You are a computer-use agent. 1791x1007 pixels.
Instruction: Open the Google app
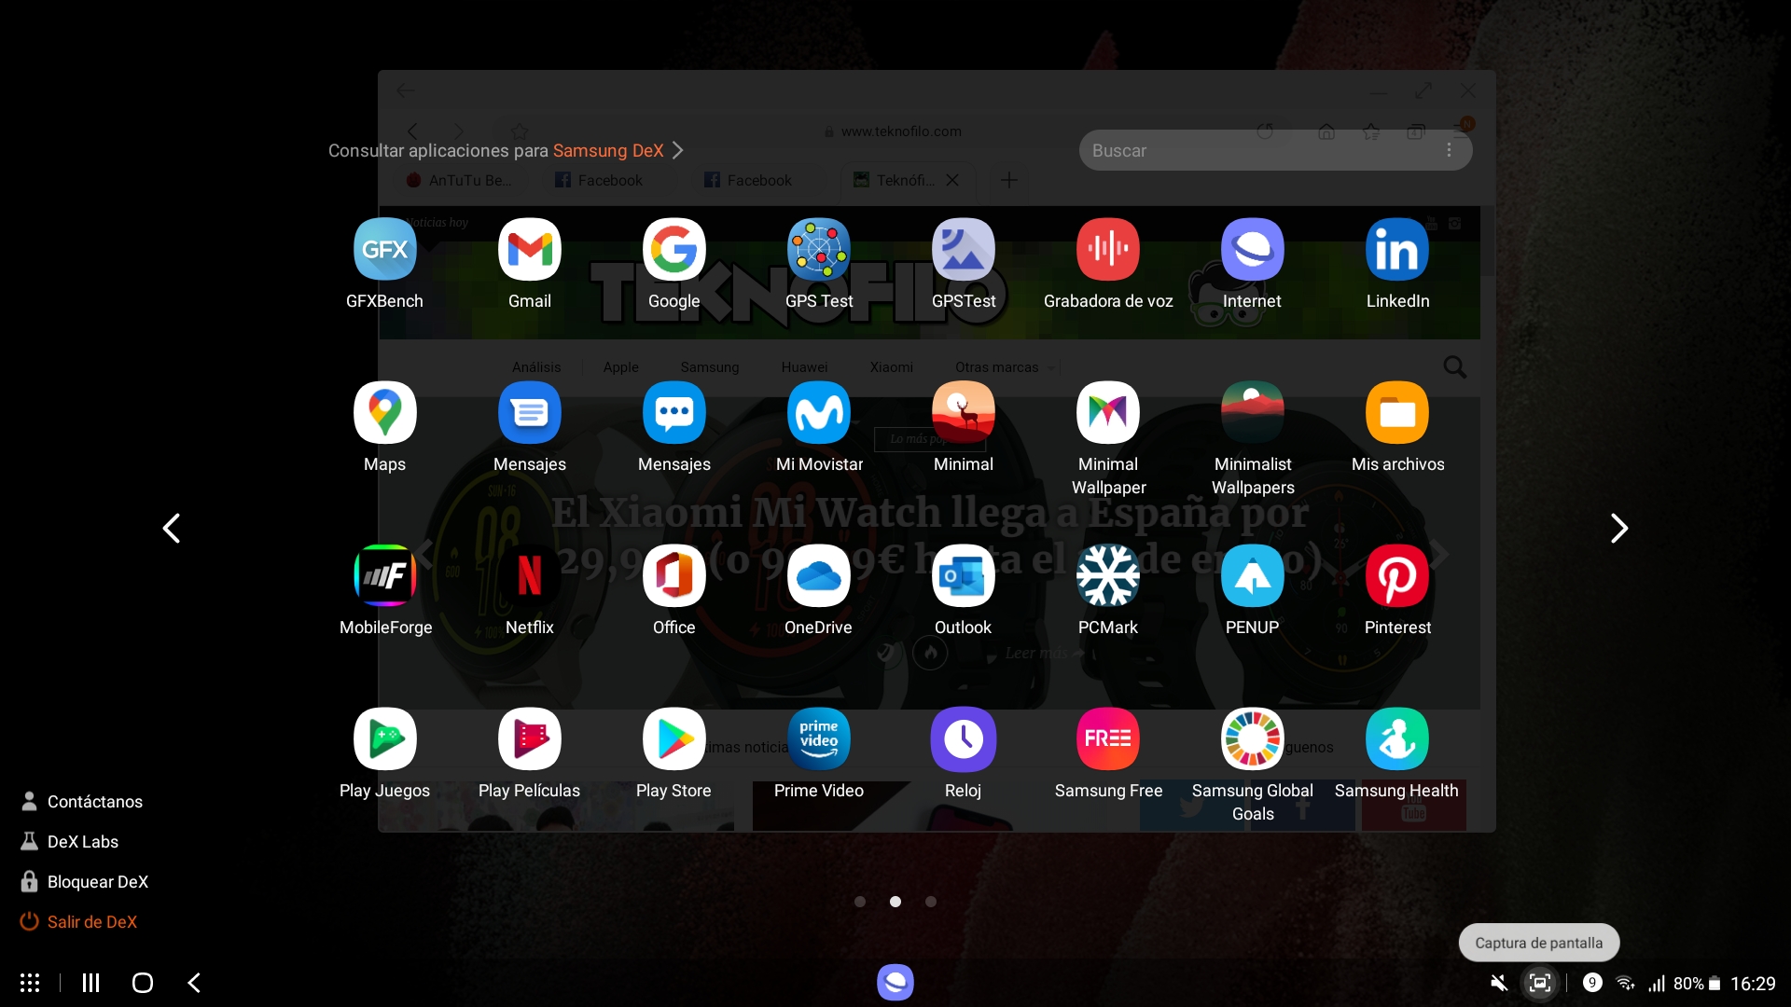[x=673, y=250]
